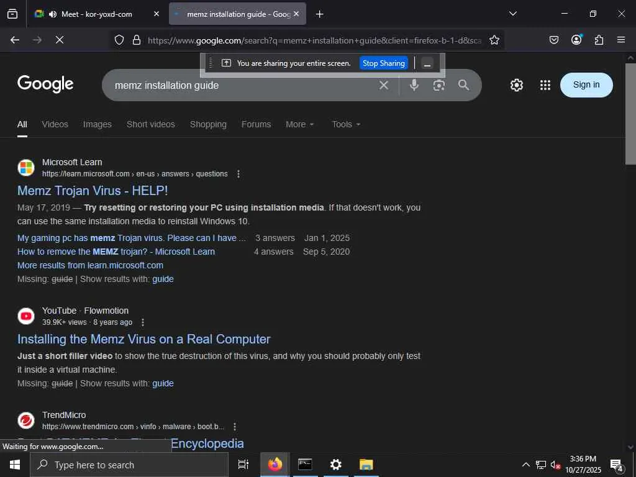Image resolution: width=636 pixels, height=477 pixels.
Task: Search by image with Google Lens
Action: click(x=439, y=85)
